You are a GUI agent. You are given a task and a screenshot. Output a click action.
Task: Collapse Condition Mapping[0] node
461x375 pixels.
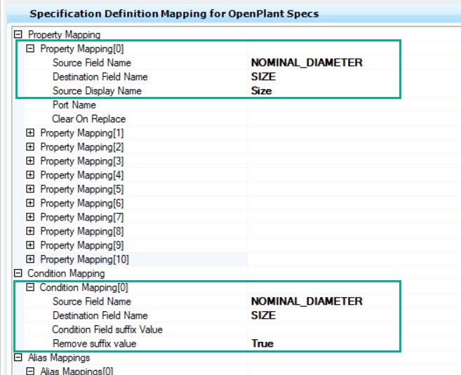(30, 287)
